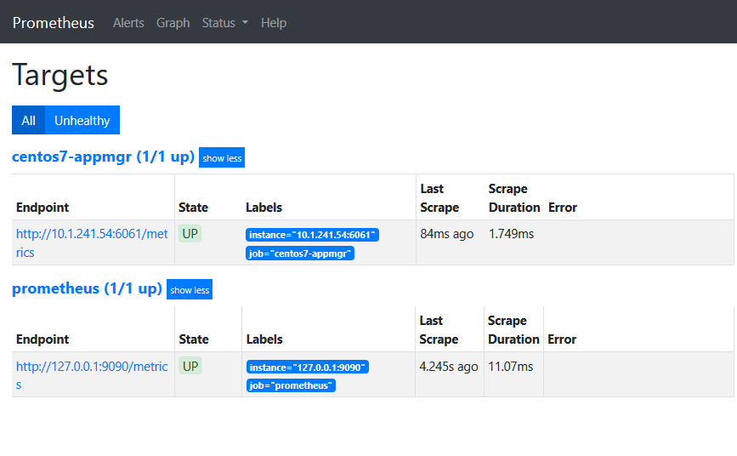Click the instance="127.0.0.1:9090" label badge
Image resolution: width=737 pixels, height=456 pixels.
click(x=308, y=367)
